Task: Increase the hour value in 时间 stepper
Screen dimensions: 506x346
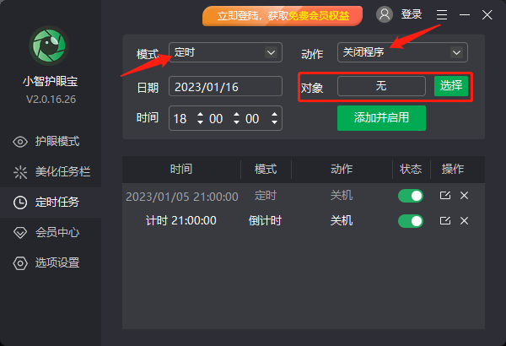Action: pos(201,115)
